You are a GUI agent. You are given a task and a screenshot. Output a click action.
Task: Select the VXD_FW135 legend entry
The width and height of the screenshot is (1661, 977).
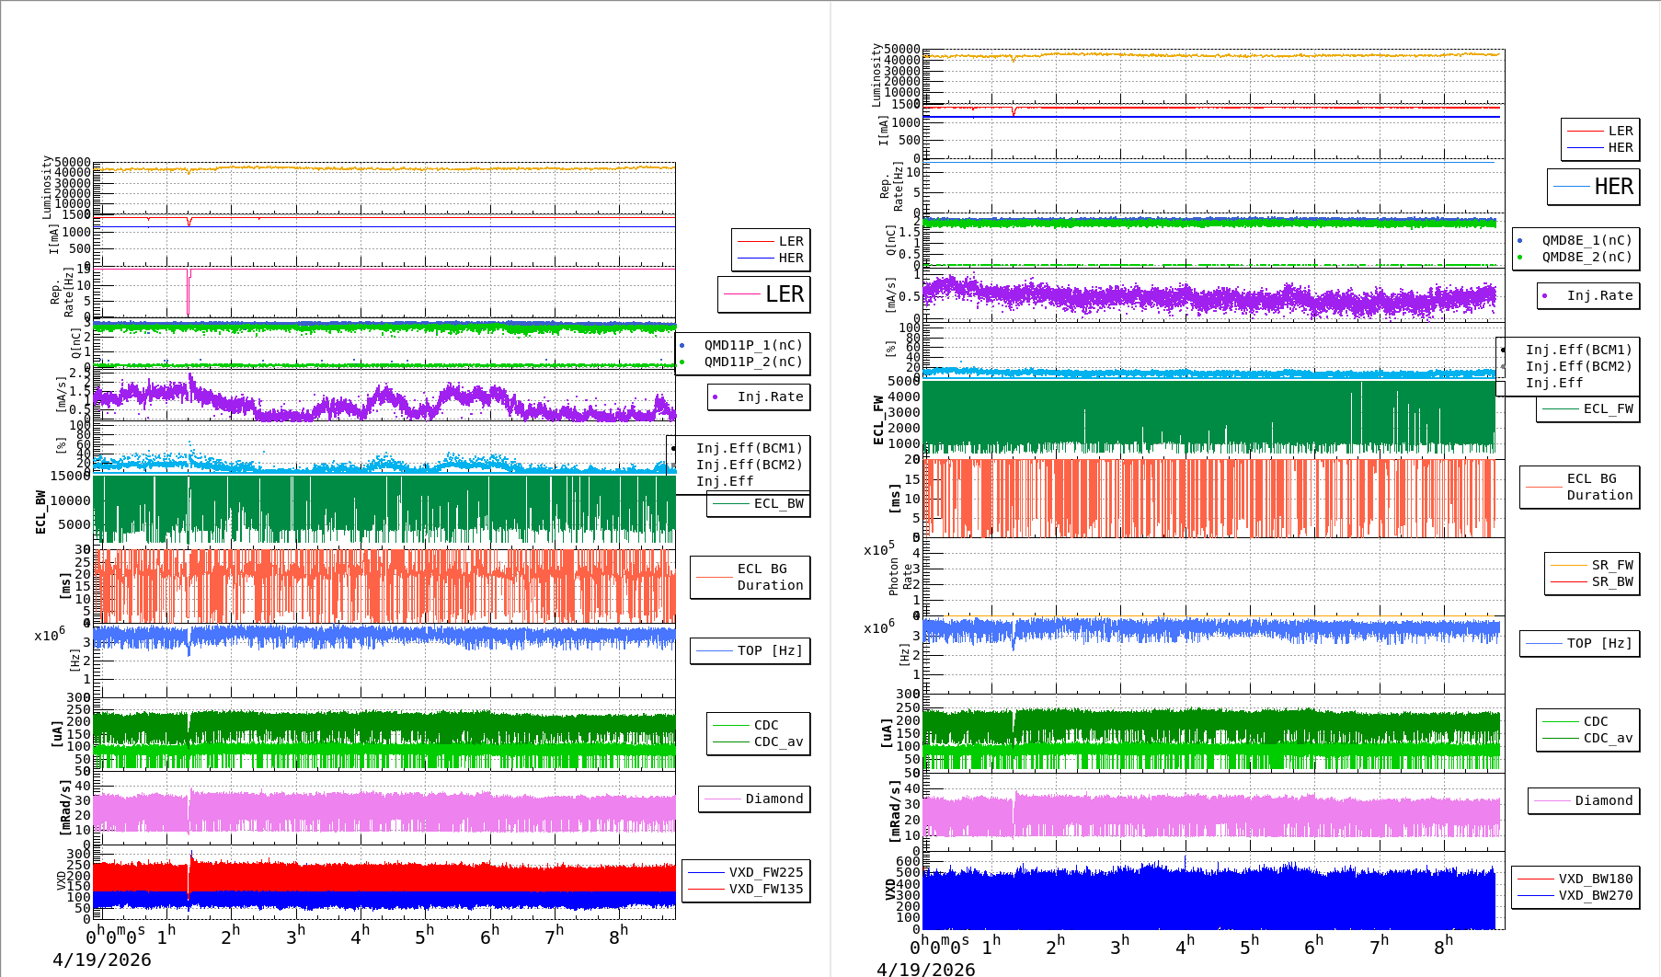point(765,889)
